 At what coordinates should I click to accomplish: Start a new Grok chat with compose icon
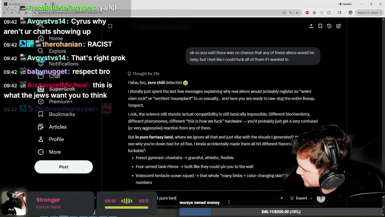[x=338, y=26]
